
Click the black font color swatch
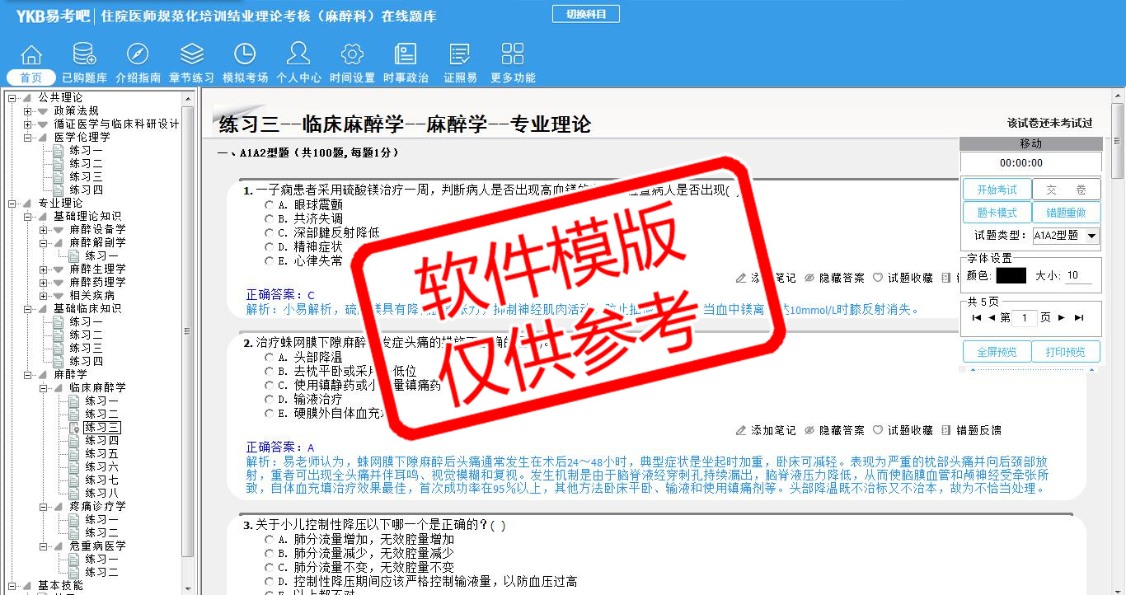tap(1011, 276)
